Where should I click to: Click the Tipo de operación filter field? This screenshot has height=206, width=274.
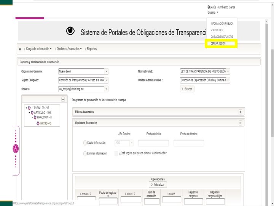point(152,202)
